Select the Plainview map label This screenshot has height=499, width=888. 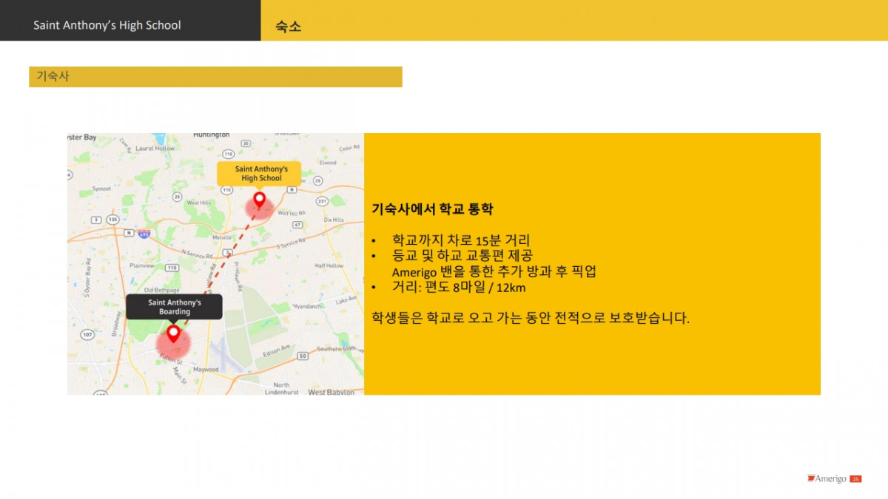point(143,265)
